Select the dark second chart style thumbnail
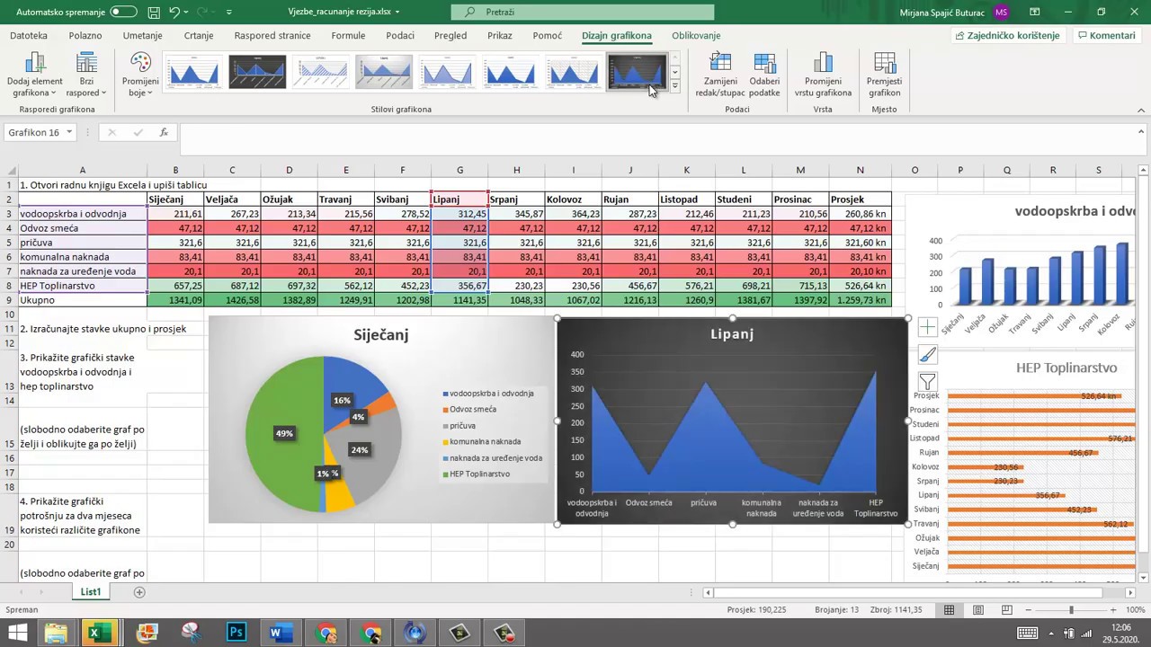Screen dimensions: 1151x647 click(257, 72)
